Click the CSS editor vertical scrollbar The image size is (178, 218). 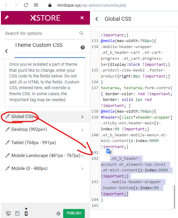coord(174,197)
